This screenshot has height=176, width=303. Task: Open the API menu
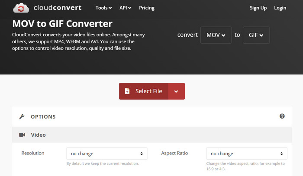coord(125,8)
